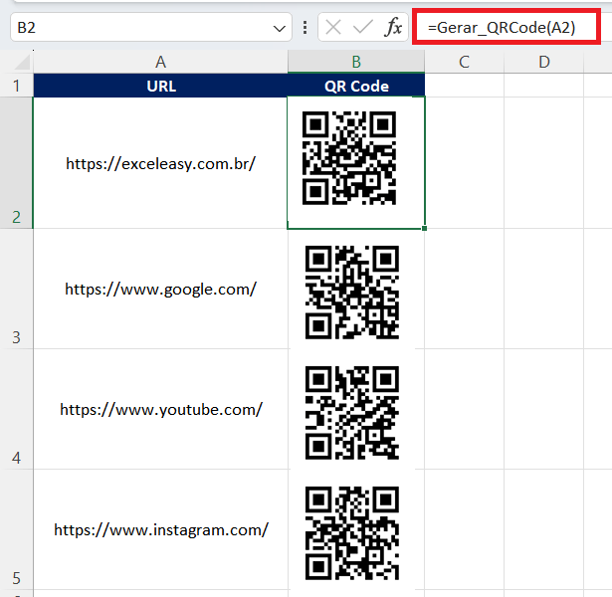Expand the Name Box dropdown arrow
612x597 pixels.
tap(279, 29)
